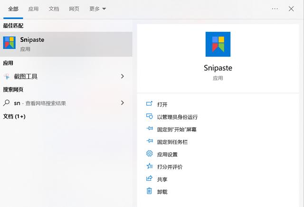Switch to the 文档 tab
This screenshot has height=207, width=304.
pos(54,9)
